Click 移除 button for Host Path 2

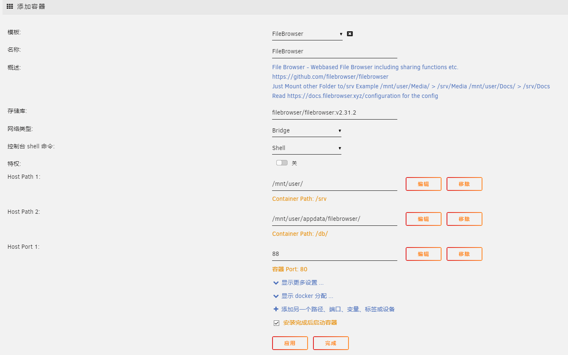pos(464,219)
